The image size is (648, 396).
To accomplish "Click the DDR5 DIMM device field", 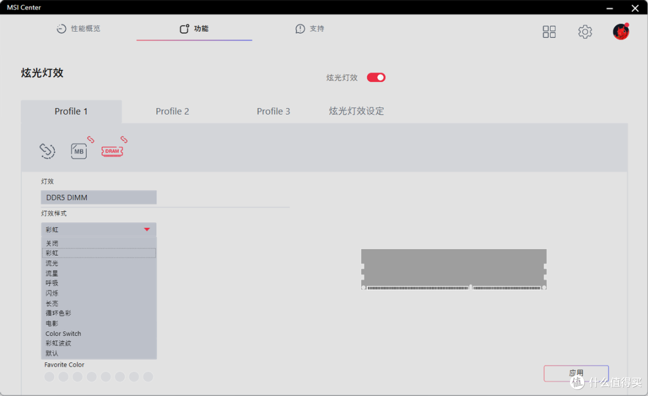I will (99, 197).
